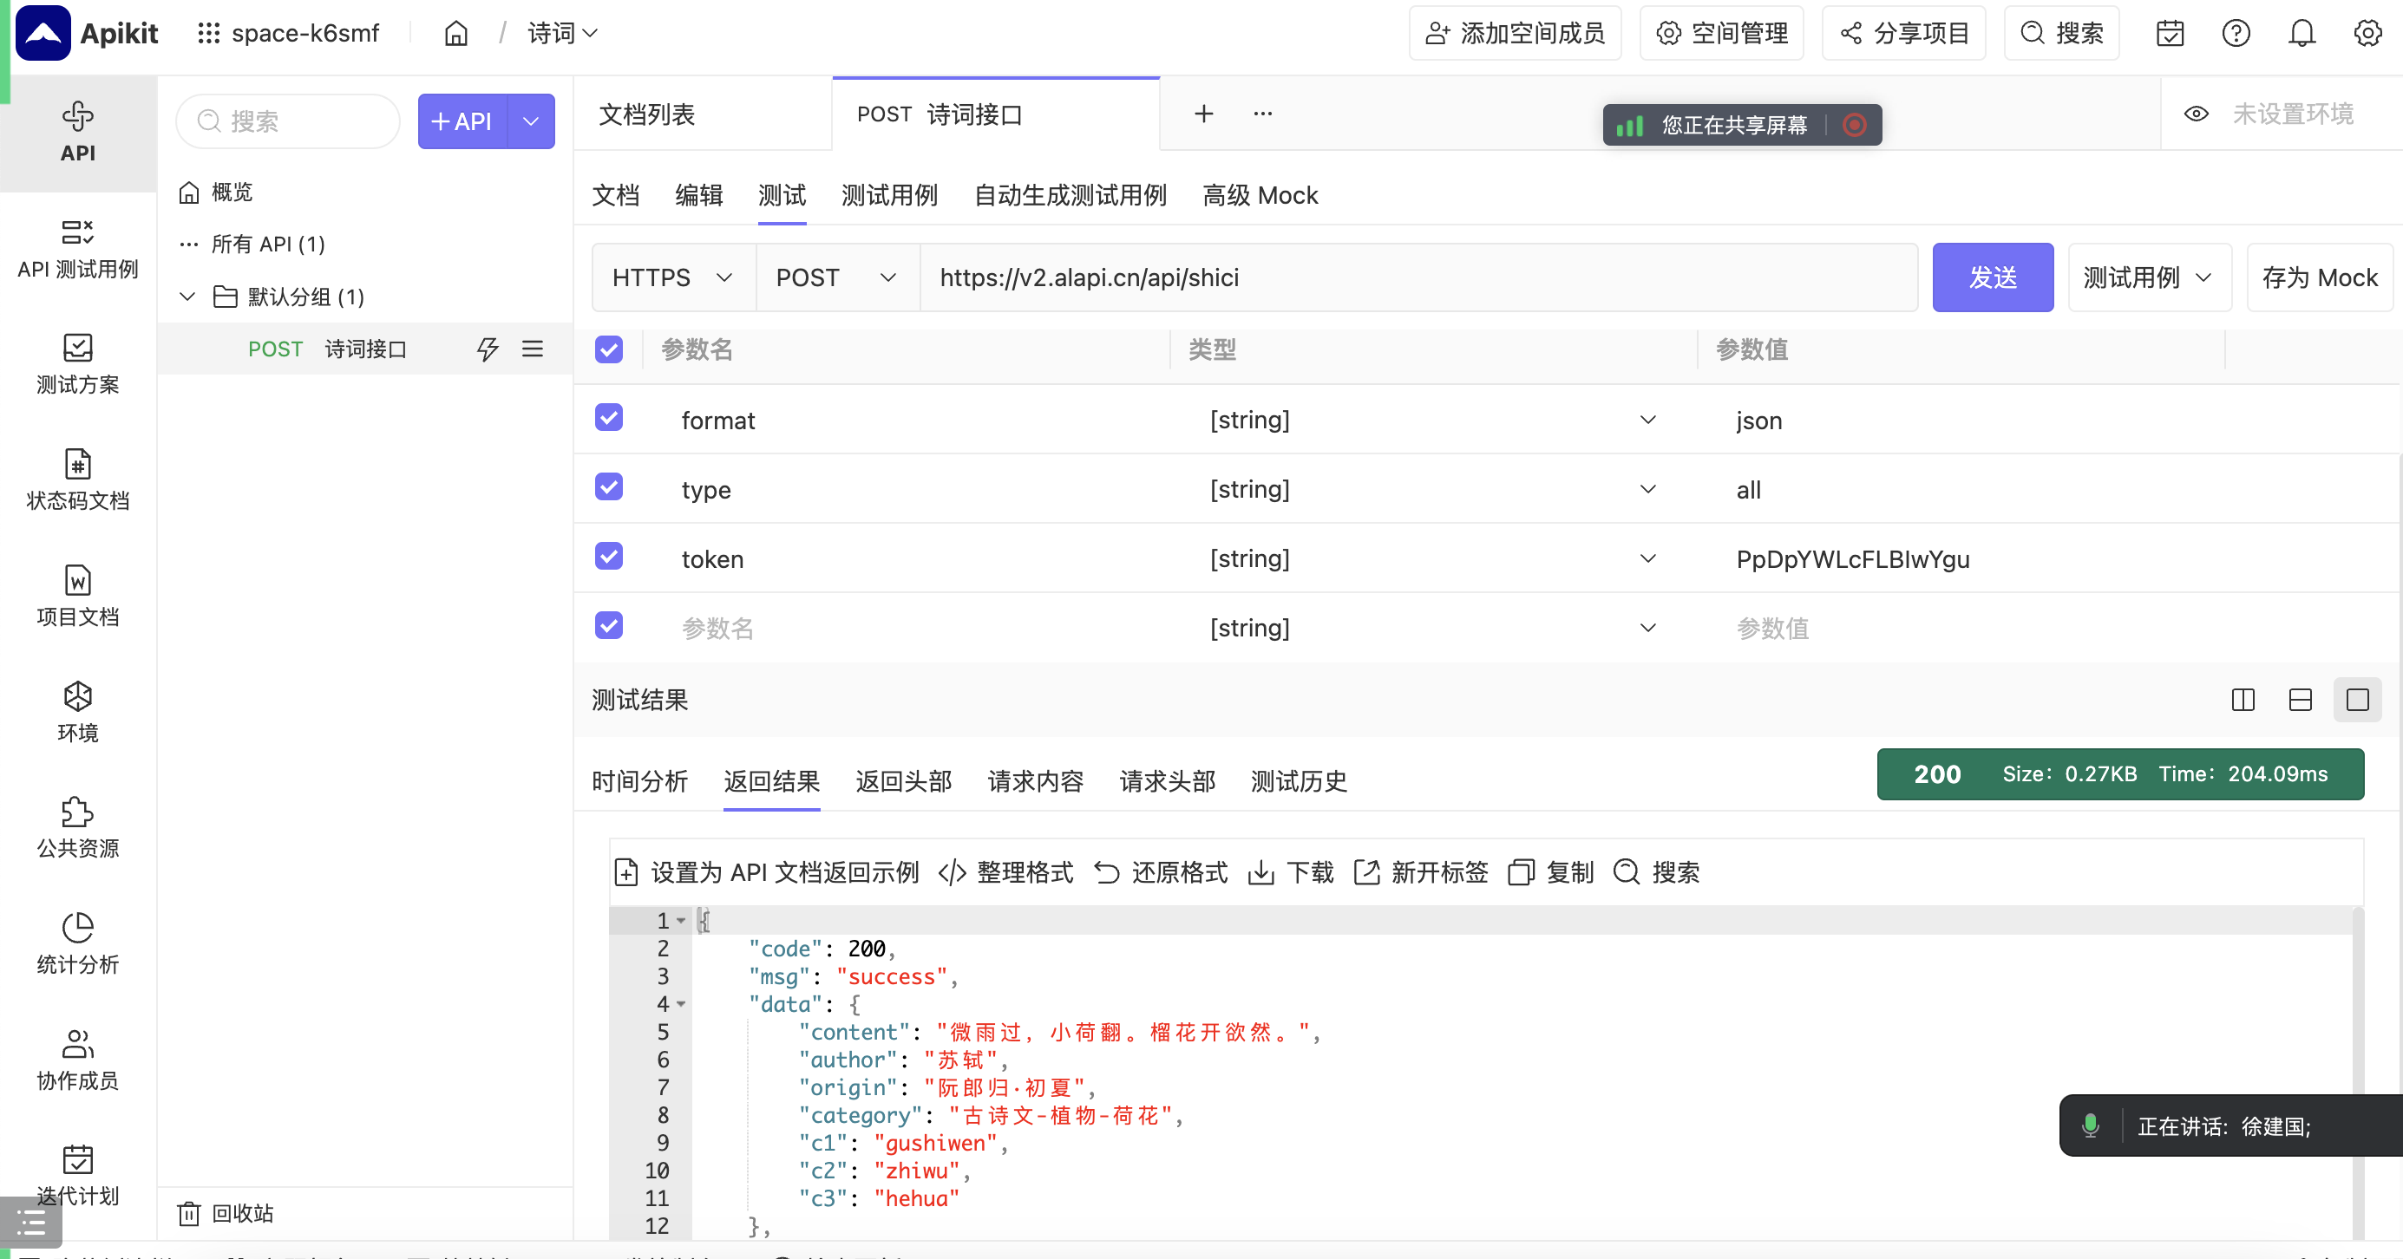
Task: Click 添加空间成员 button
Action: 1515,34
